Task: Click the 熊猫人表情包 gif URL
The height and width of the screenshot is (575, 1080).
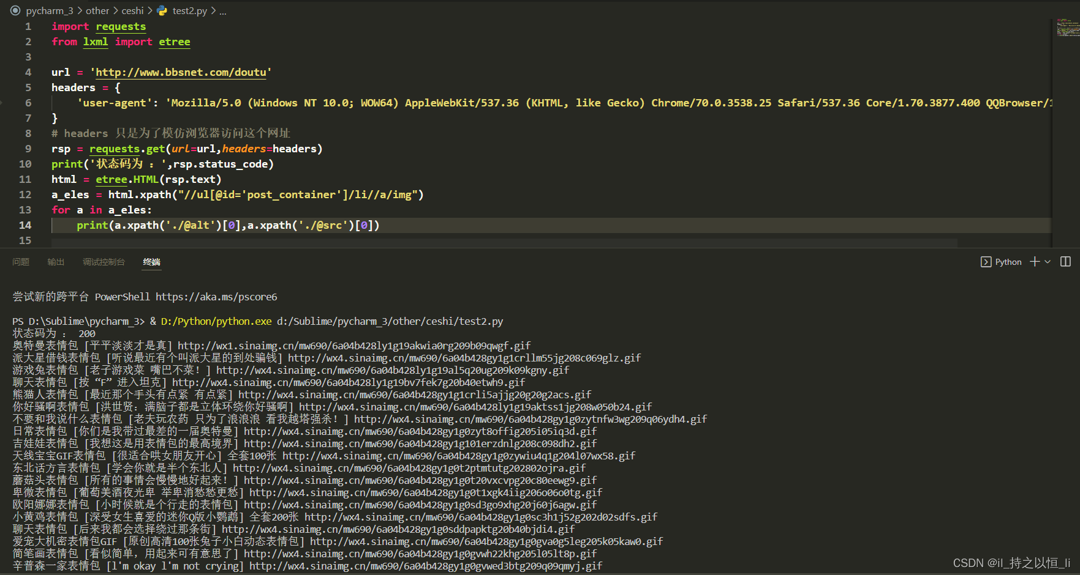Action: pyautogui.click(x=415, y=395)
